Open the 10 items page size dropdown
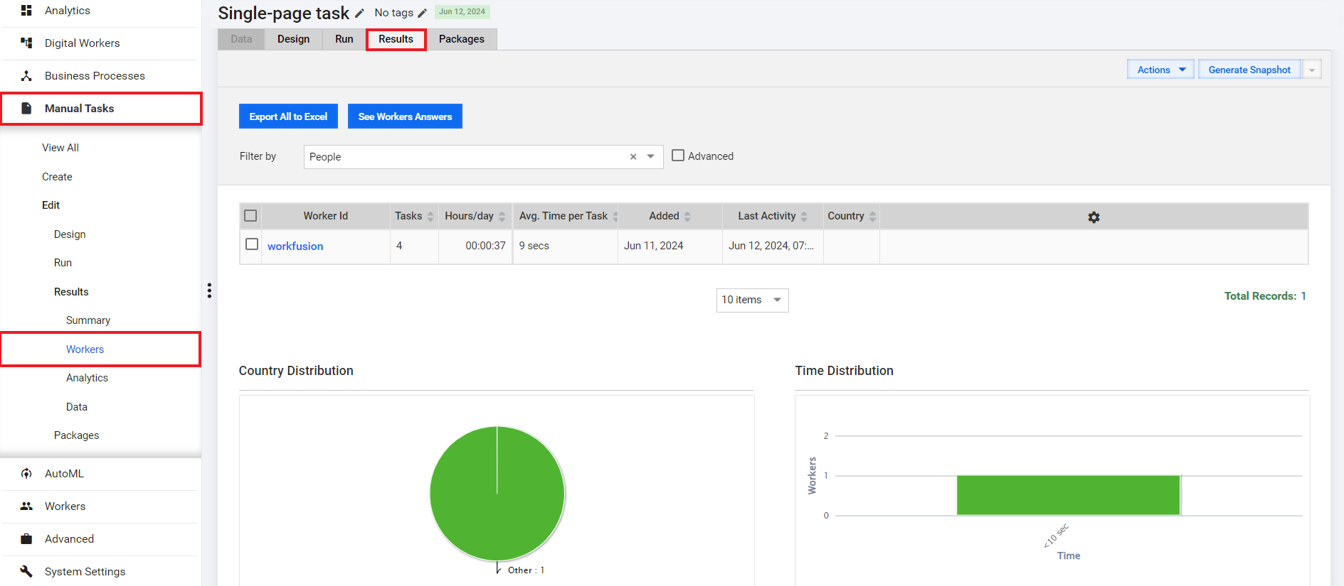 point(752,300)
